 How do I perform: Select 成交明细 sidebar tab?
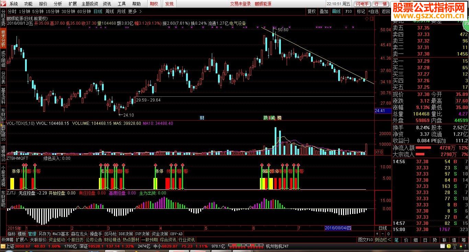(x=3, y=59)
